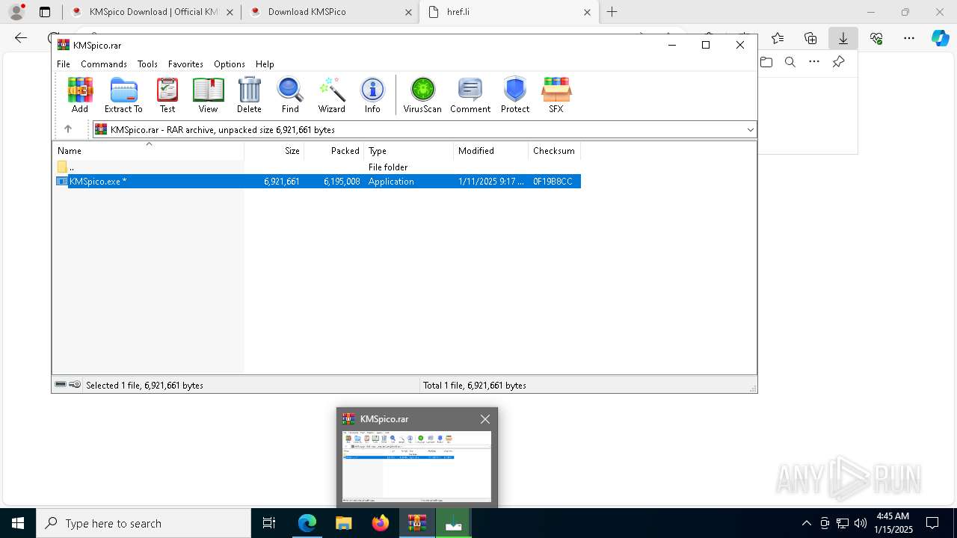
Task: Sort by Packed column header
Action: [334, 151]
